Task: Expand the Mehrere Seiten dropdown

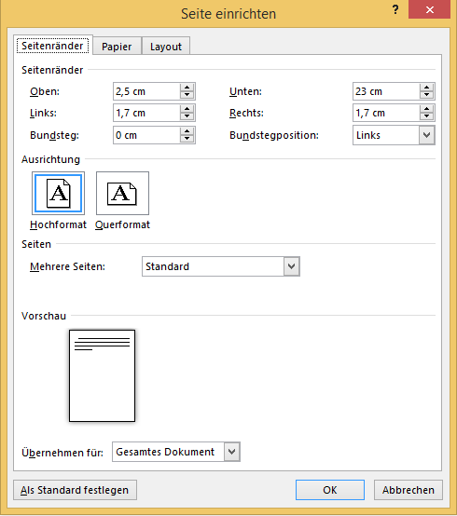Action: (292, 266)
